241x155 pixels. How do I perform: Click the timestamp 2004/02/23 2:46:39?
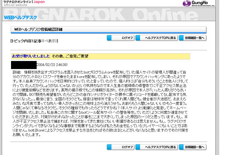[52, 65]
